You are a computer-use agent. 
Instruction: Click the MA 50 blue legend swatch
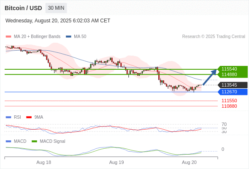tap(68, 37)
